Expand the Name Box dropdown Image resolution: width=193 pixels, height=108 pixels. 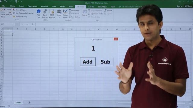[14, 24]
